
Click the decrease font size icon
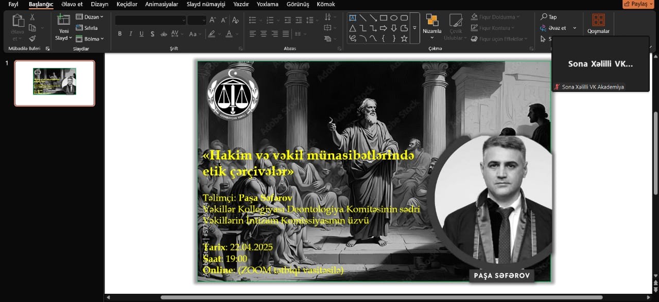224,20
